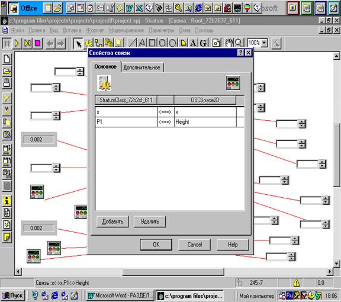Click the yellow info icon in sidebar
This screenshot has height=302, width=341.
7,201
